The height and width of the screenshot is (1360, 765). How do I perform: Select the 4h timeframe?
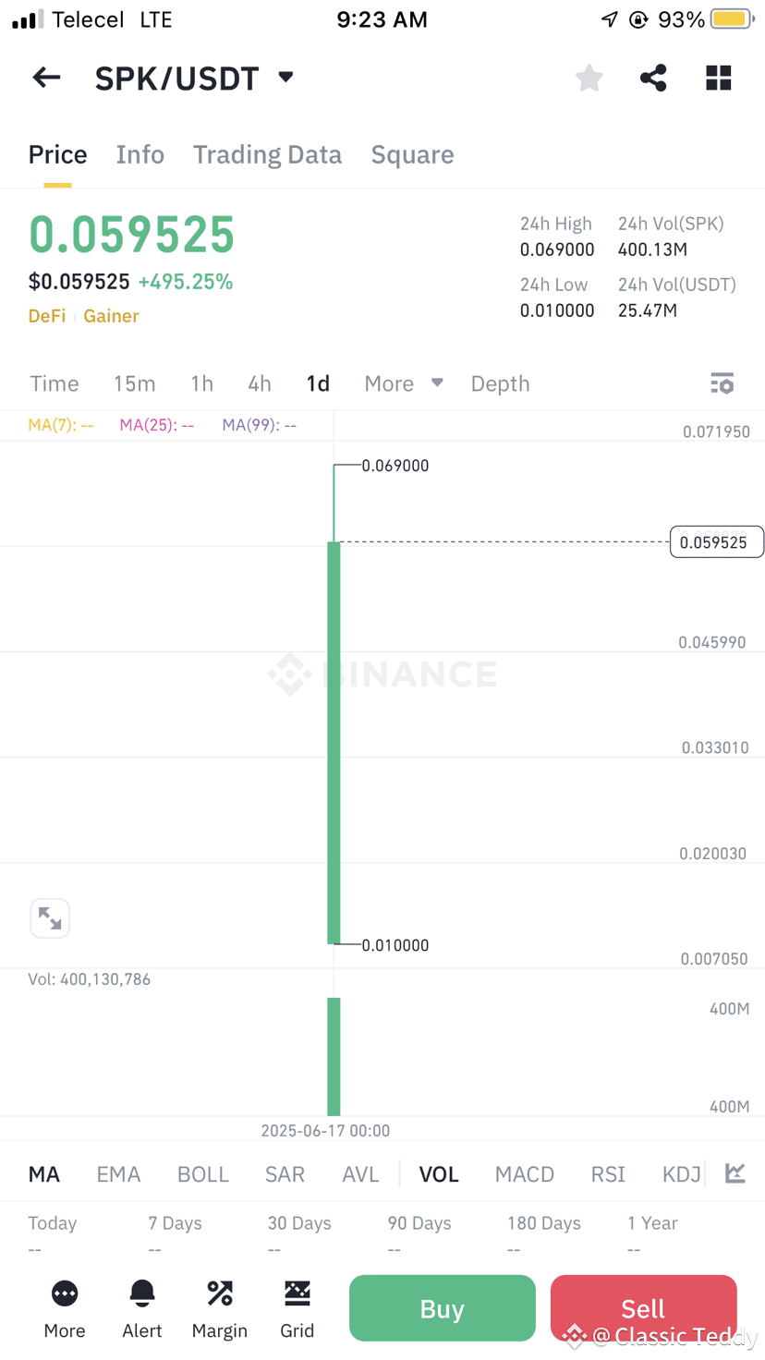point(260,383)
